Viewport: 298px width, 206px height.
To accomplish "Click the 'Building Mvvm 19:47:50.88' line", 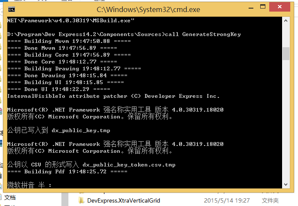I will point(69,41).
